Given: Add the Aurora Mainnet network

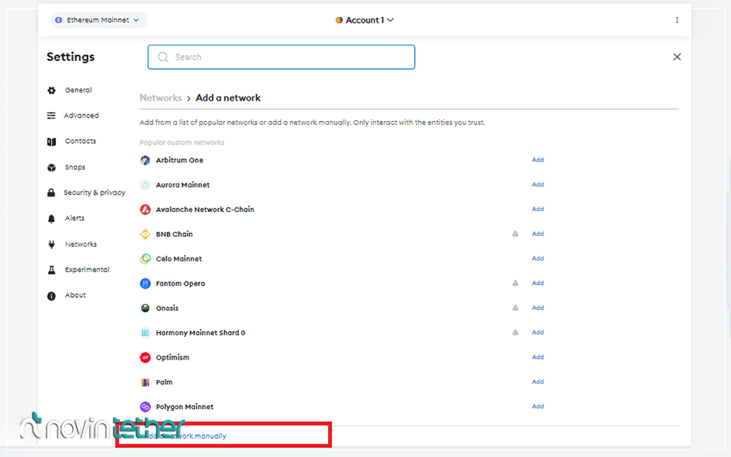Looking at the screenshot, I should tap(538, 184).
